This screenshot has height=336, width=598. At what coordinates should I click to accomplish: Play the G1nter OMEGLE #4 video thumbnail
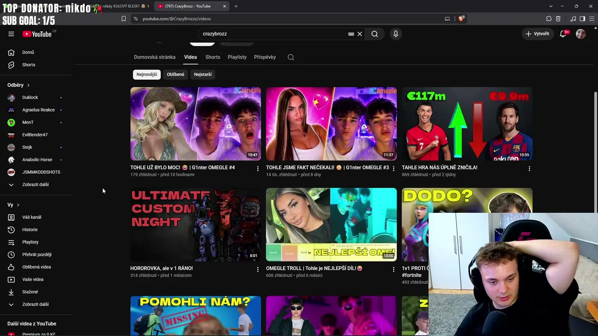click(196, 124)
